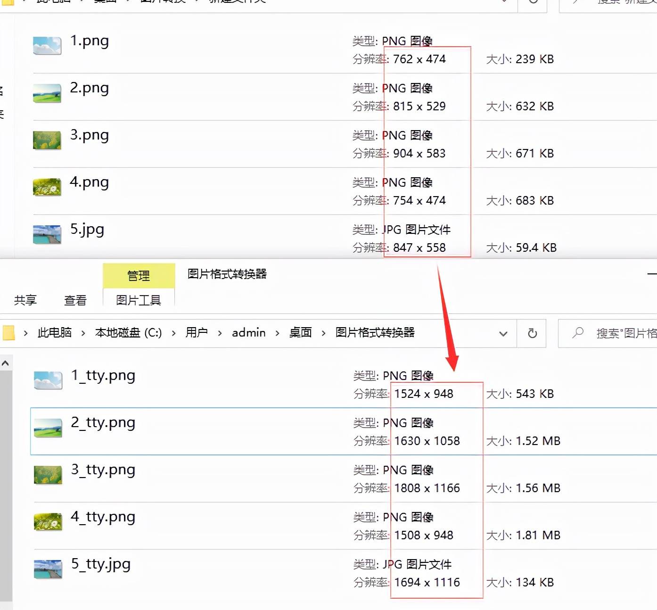Expand chevron after 此电脑 in breadcrumb

83,333
